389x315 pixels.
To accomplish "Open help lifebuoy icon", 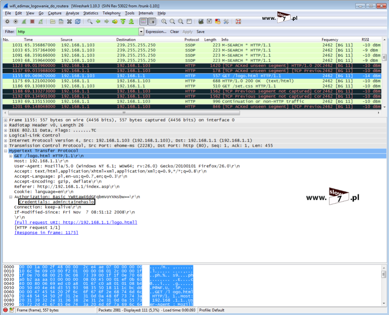I will point(238,21).
